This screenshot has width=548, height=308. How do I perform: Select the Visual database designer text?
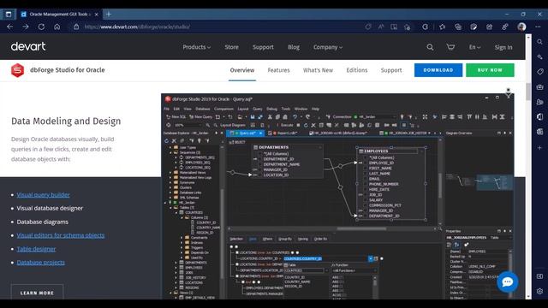(x=50, y=208)
